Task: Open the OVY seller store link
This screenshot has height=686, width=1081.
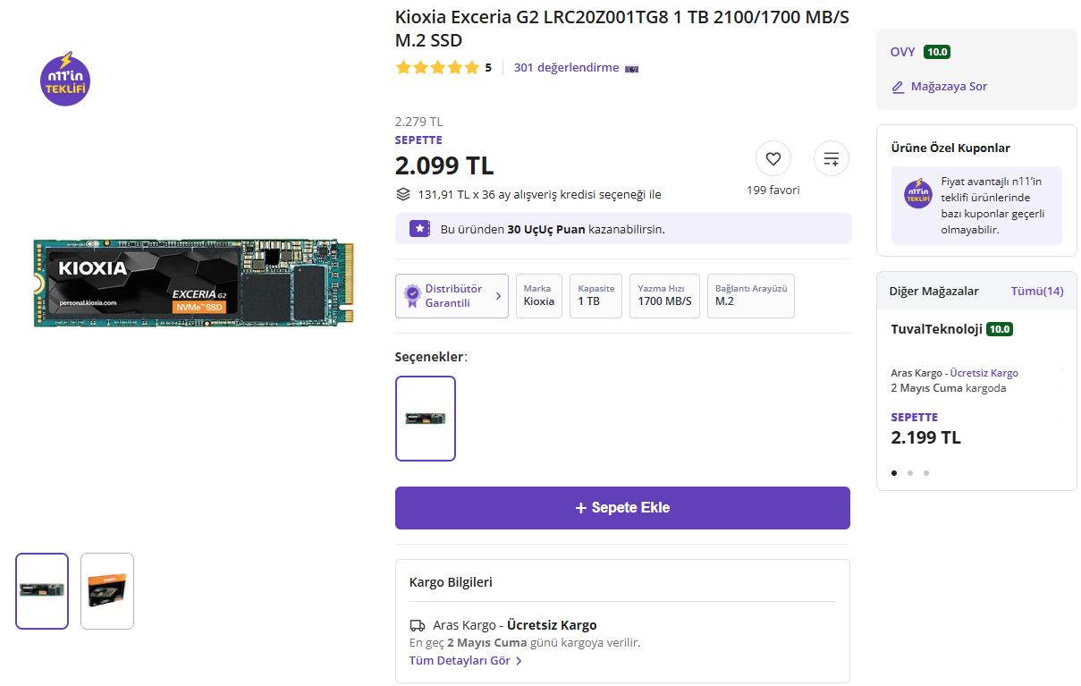Action: 902,52
